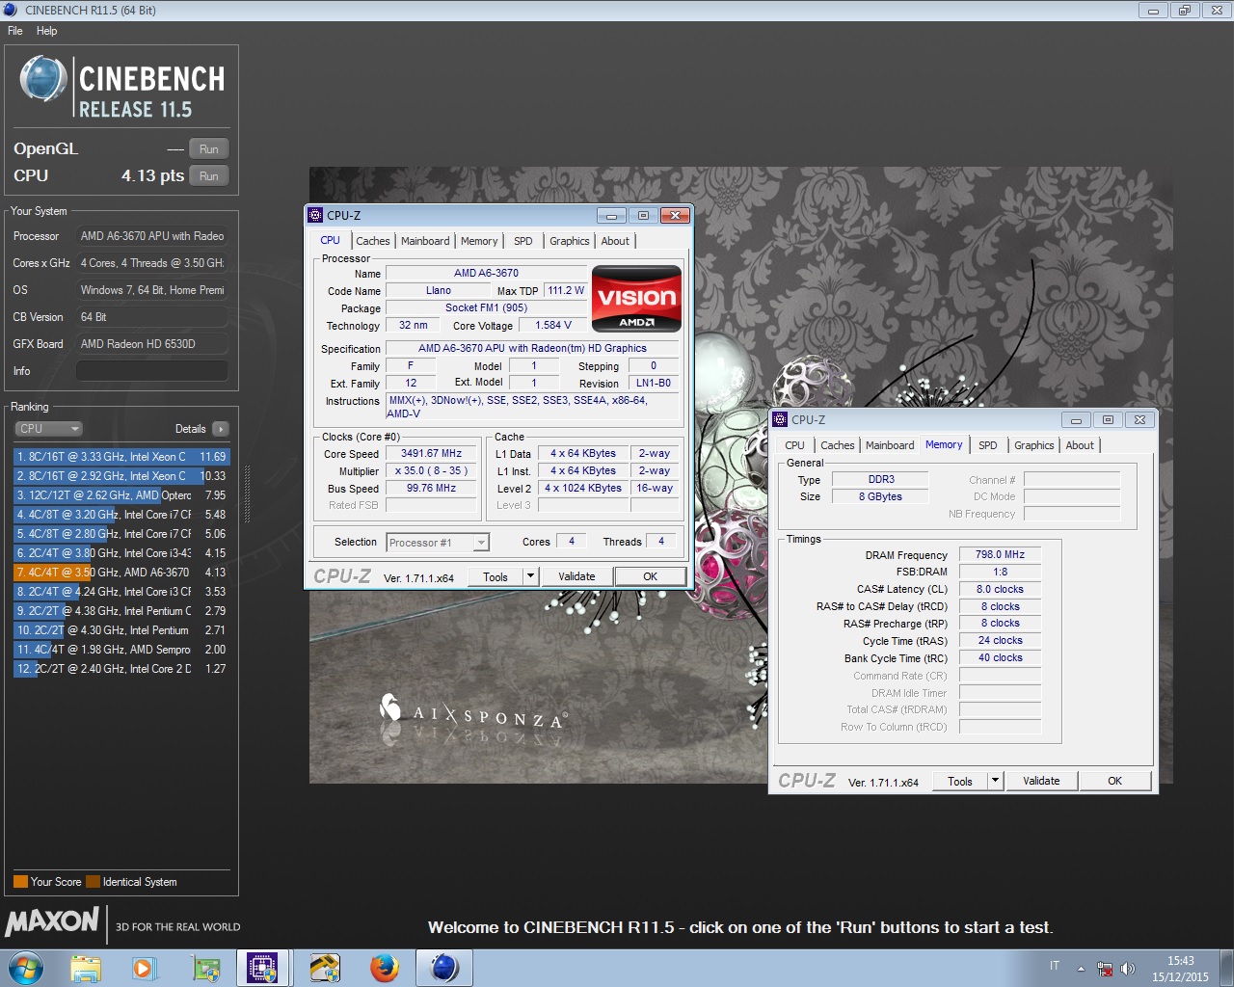Select the Cinebench taskbar icon
Image resolution: width=1259 pixels, height=987 pixels.
click(444, 968)
